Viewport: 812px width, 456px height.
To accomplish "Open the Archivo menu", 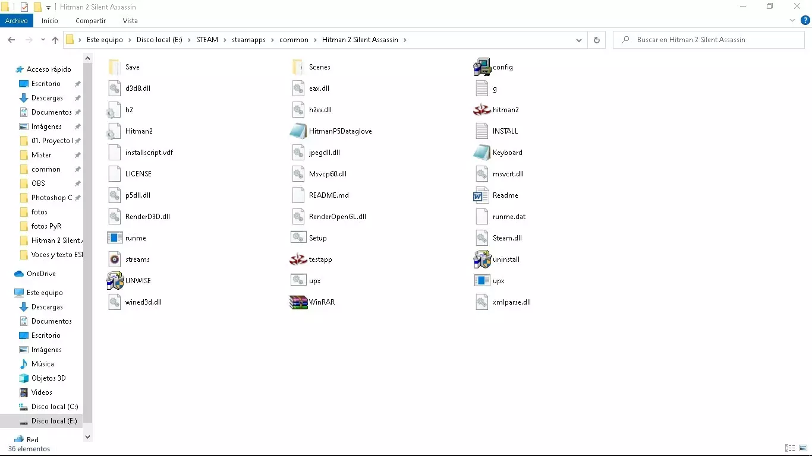I will pos(17,21).
